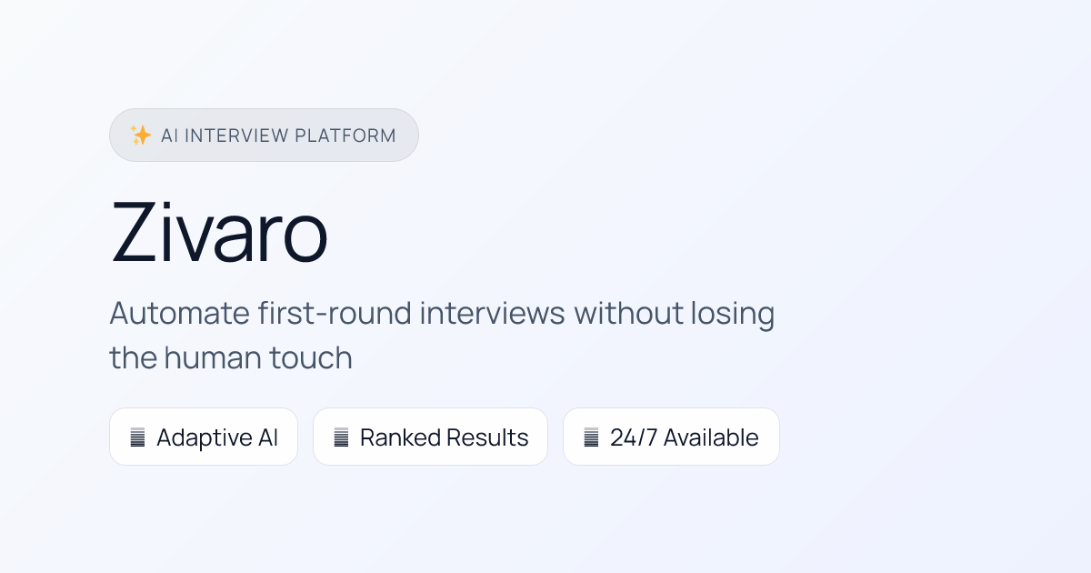This screenshot has height=573, width=1091.
Task: Click the word "interviews" in the tagline
Action: [x=491, y=313]
